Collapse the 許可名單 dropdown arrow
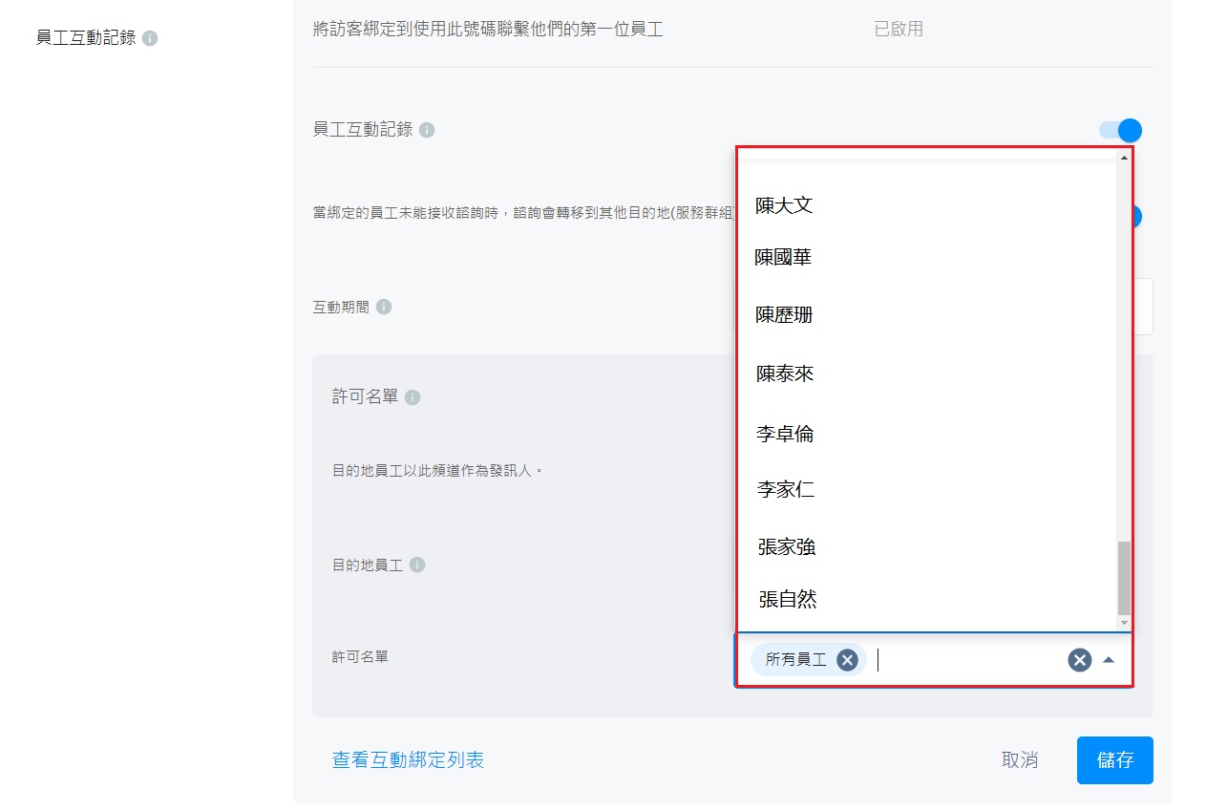The height and width of the screenshot is (811, 1206). pos(1109,660)
